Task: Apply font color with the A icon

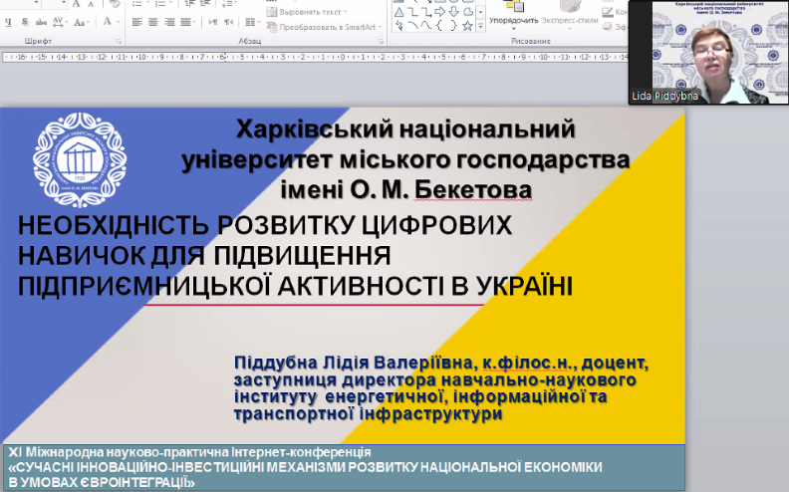Action: pos(107,22)
